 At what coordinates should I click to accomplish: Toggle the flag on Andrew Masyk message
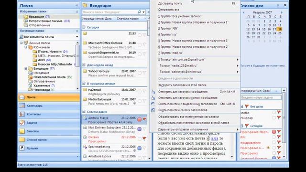coord(144,119)
